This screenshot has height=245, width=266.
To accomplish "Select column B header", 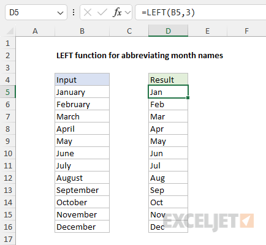I will tap(82, 31).
